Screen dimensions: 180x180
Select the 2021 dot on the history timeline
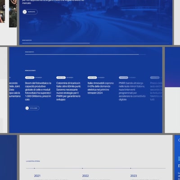coord(34,168)
